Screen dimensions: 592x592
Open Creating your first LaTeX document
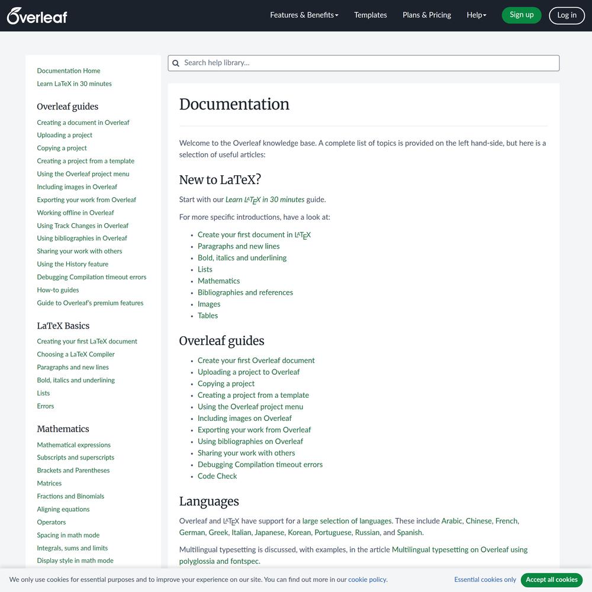(87, 342)
